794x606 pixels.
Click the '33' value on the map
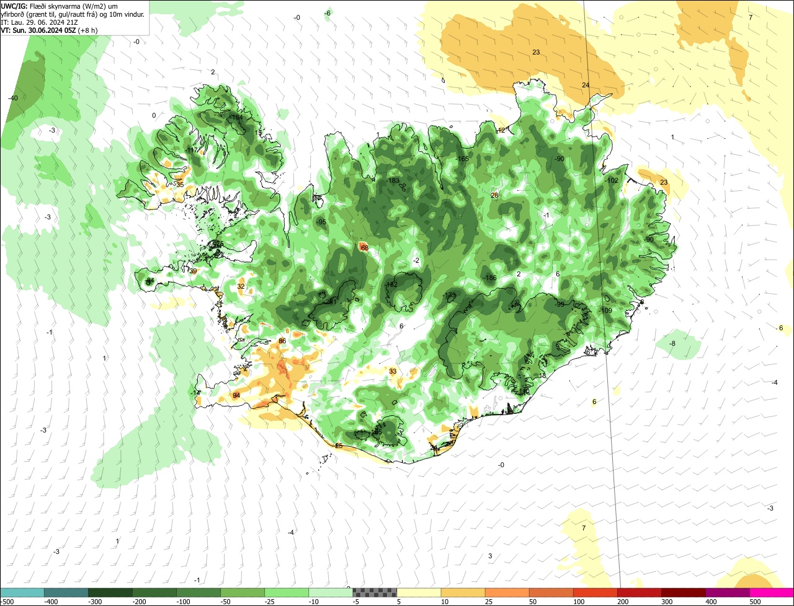[393, 371]
